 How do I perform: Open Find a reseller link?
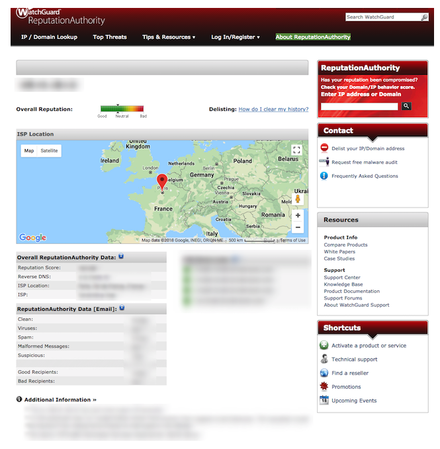(x=350, y=373)
